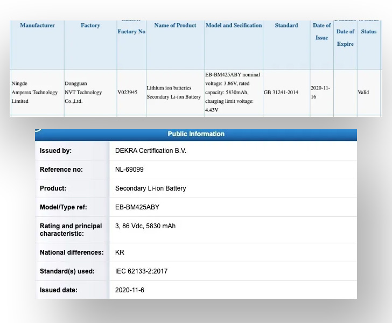Click the National differences label
This screenshot has width=392, height=323.
(x=72, y=252)
